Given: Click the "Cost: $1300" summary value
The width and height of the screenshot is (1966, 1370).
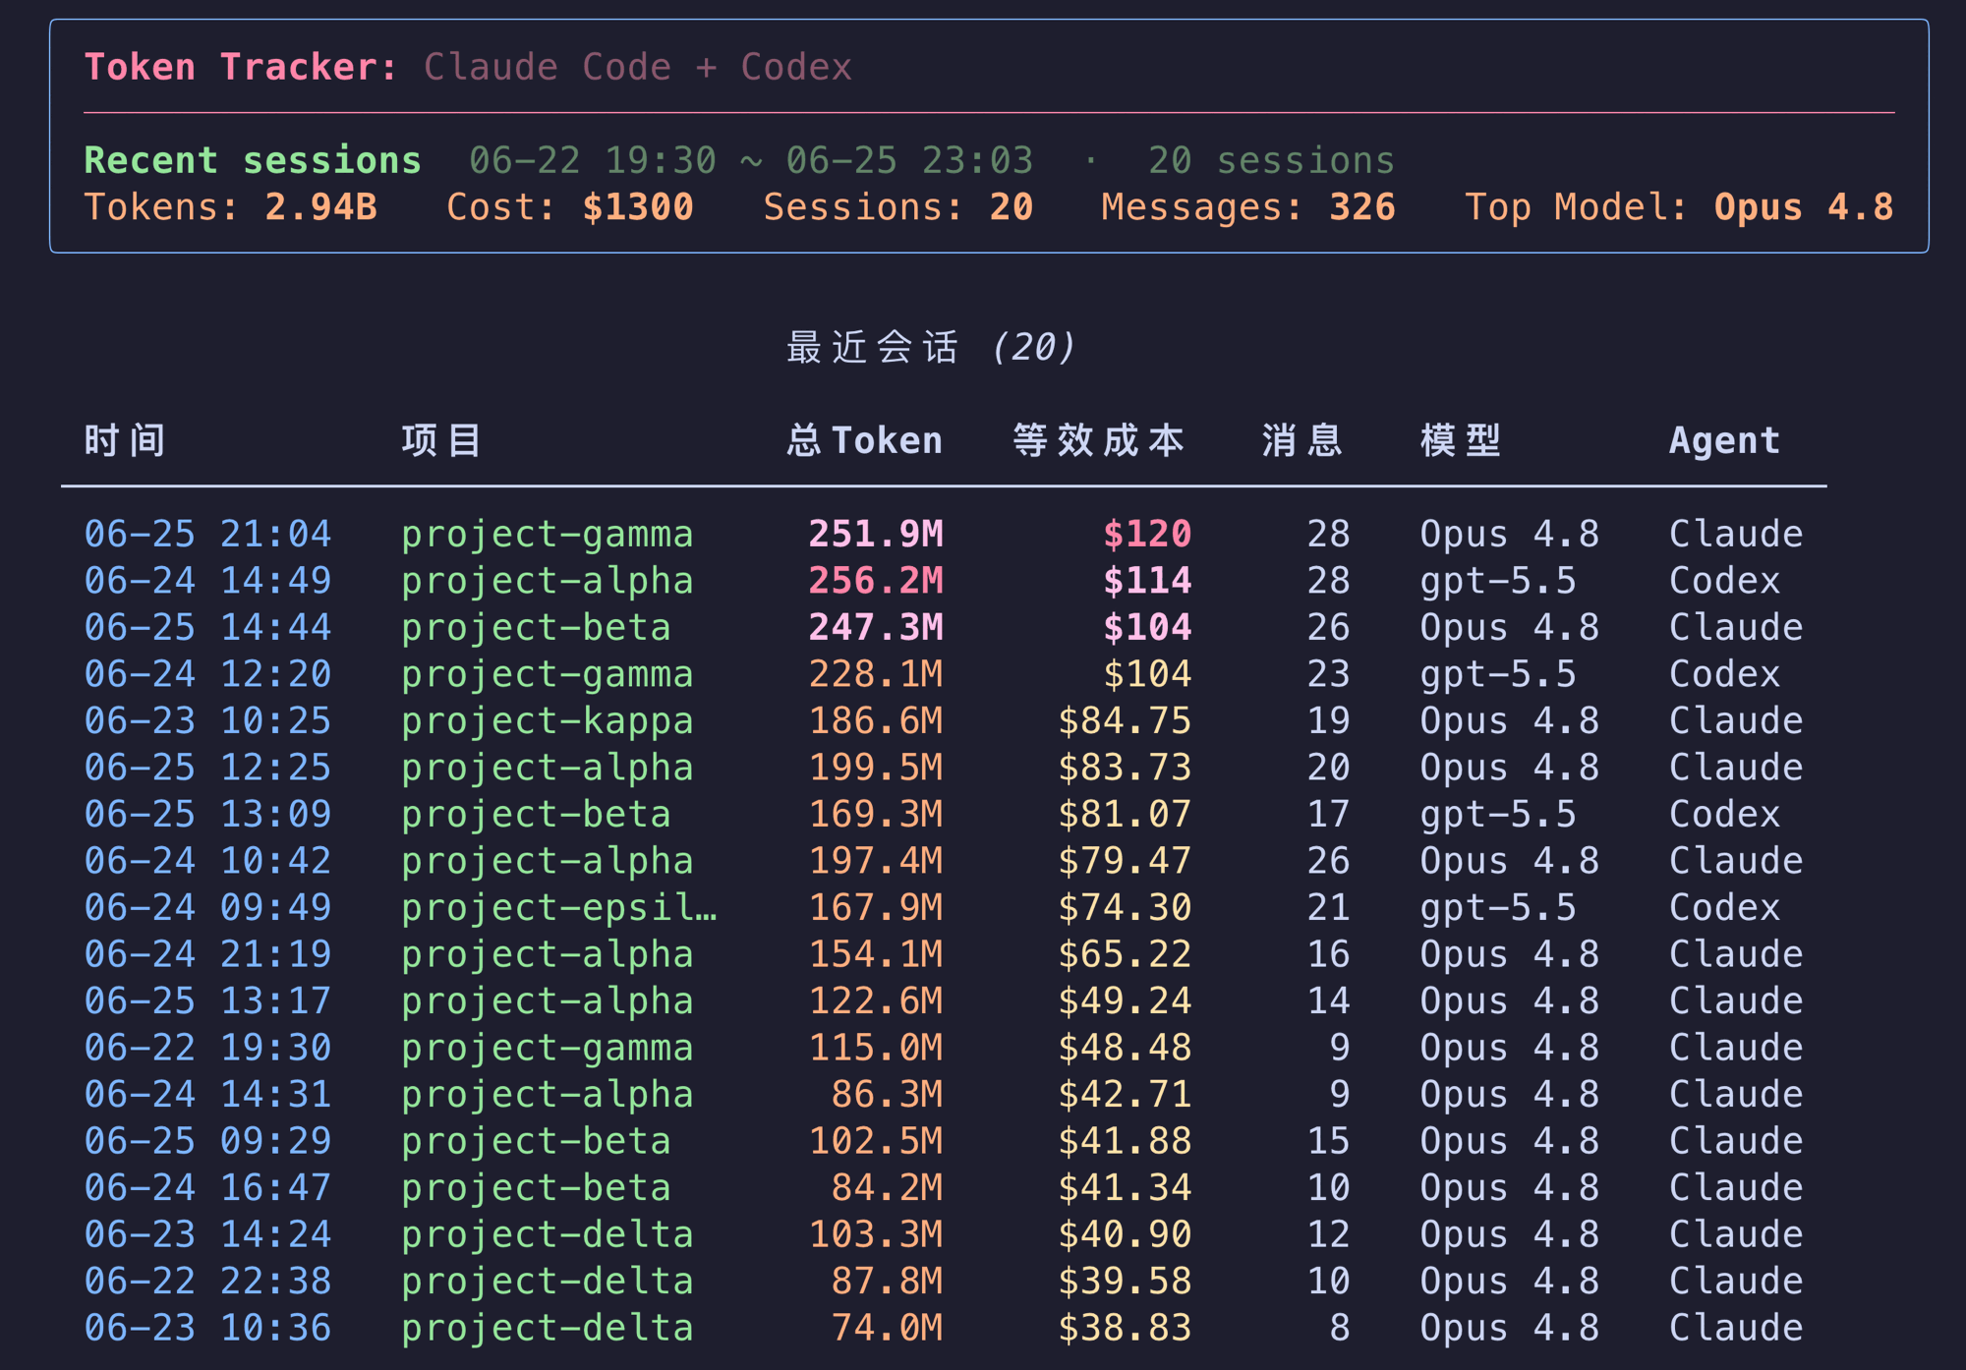Looking at the screenshot, I should pos(570,207).
